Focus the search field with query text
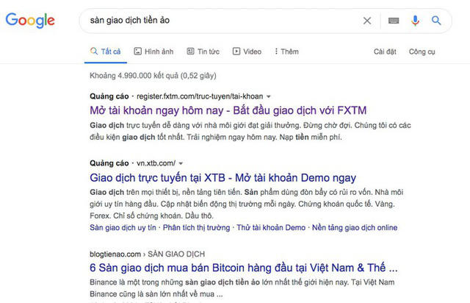Screen dimensions: 470x303 pos(222,21)
